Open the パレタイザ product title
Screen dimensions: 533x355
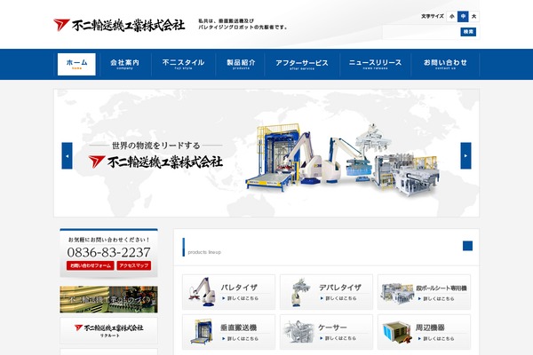coord(239,288)
